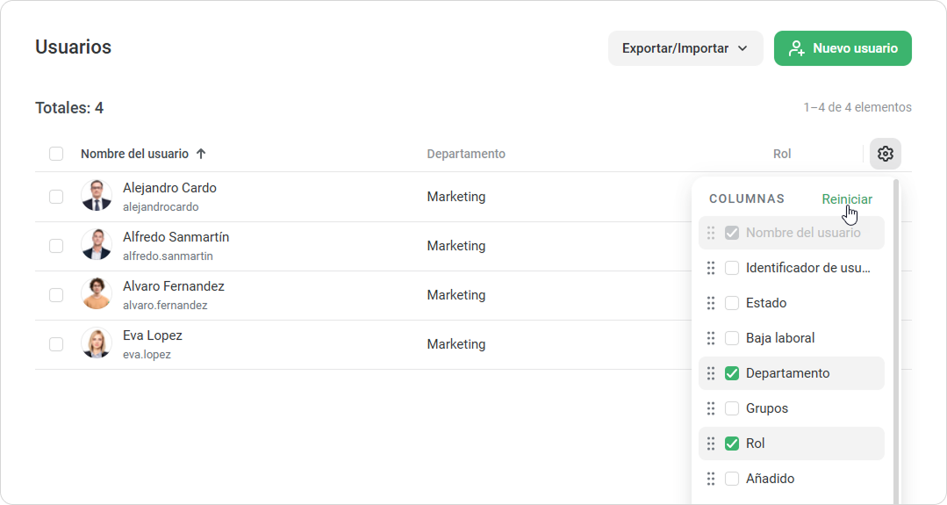Screen dimensions: 947x505
Task: Open the column settings gear icon
Action: [x=885, y=154]
